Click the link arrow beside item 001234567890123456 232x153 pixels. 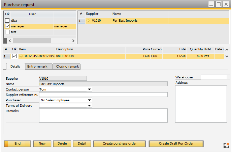21,56
